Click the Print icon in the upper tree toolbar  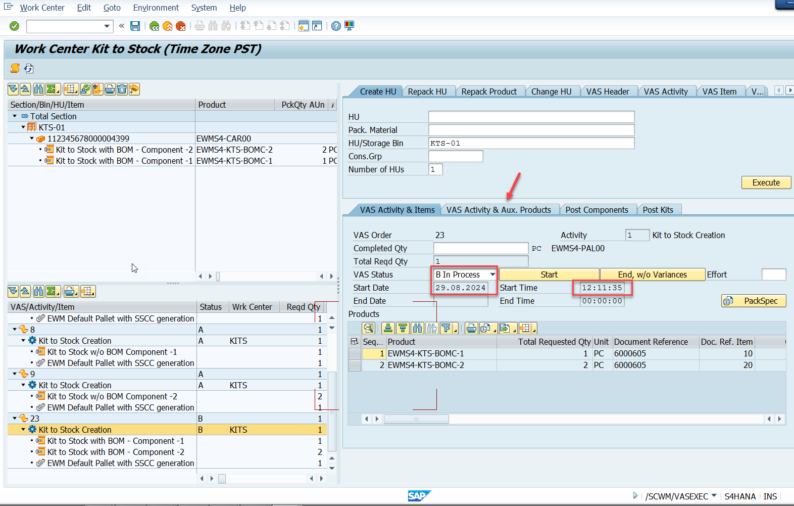(x=110, y=89)
